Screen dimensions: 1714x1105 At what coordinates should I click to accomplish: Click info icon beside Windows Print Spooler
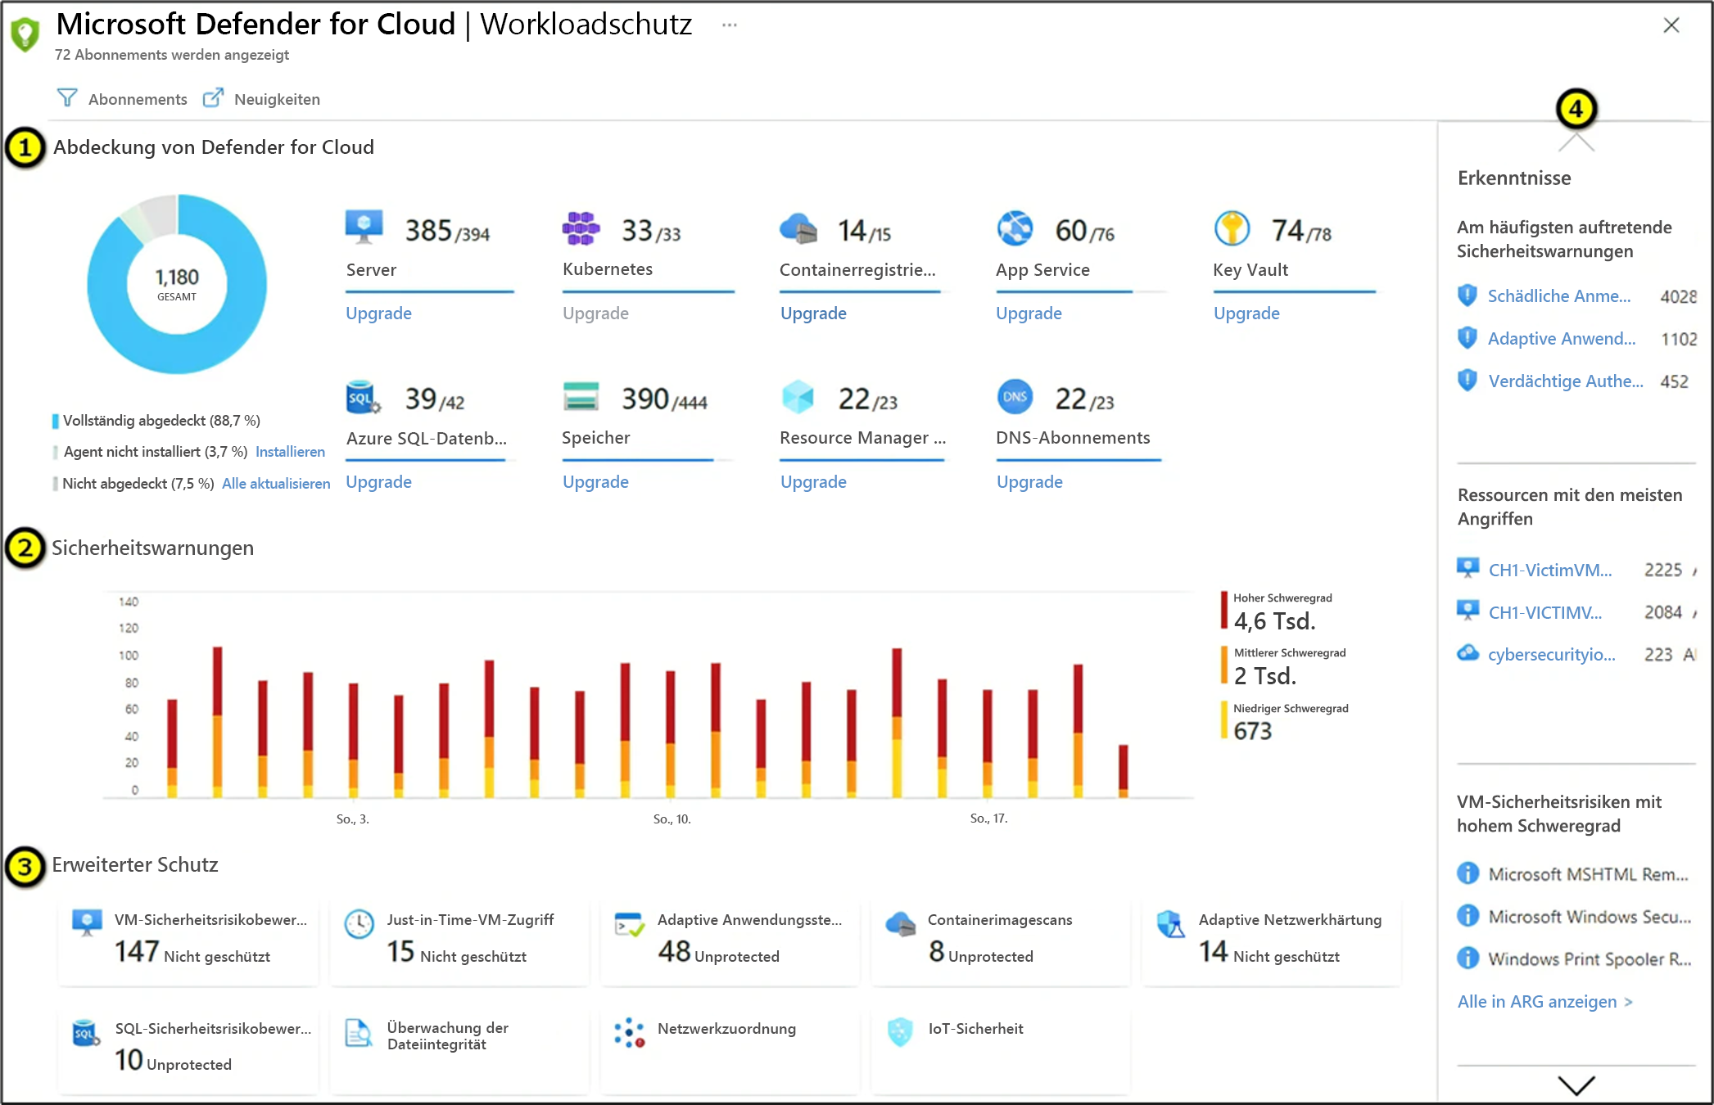point(1468,958)
